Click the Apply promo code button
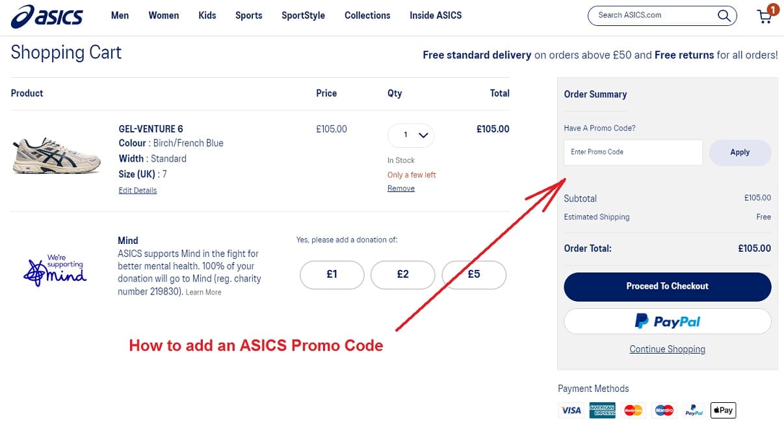This screenshot has width=784, height=436. tap(740, 152)
